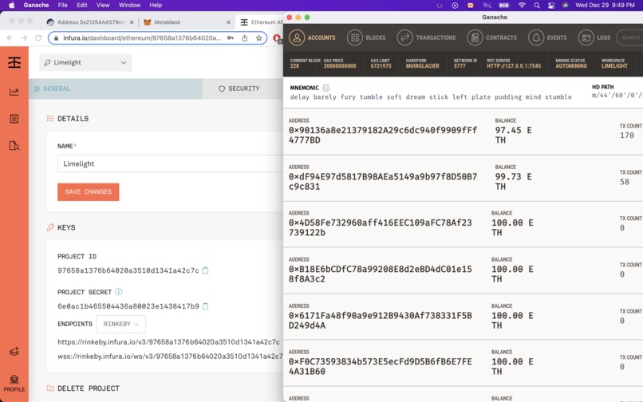The height and width of the screenshot is (402, 643).
Task: Open the Window menu
Action: pos(129,5)
